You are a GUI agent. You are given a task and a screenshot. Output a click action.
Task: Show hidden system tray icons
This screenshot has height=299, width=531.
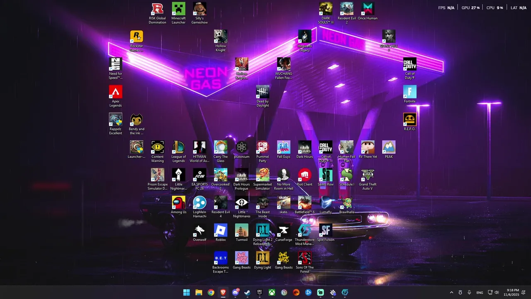pos(451,292)
